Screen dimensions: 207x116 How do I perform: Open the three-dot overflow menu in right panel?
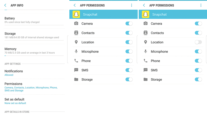pyautogui.click(x=201, y=5)
